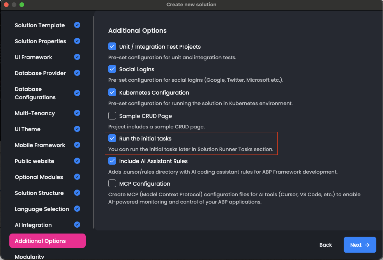The width and height of the screenshot is (383, 260).
Task: Click the checkmark icon beside Multi-Tenancy
Action: [77, 113]
